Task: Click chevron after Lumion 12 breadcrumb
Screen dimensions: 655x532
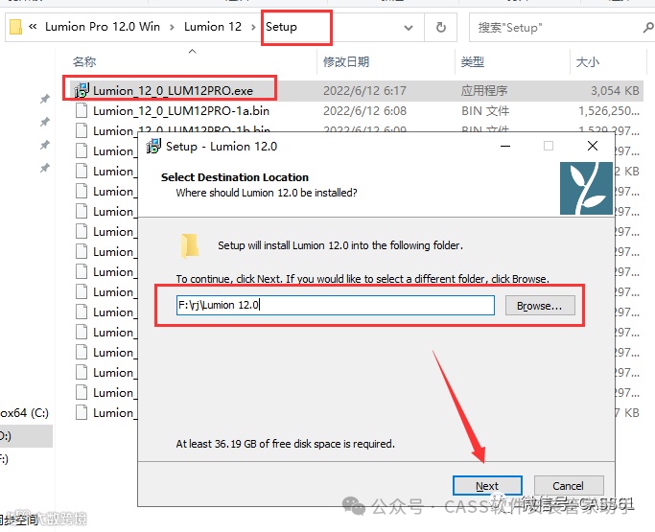Action: point(253,27)
